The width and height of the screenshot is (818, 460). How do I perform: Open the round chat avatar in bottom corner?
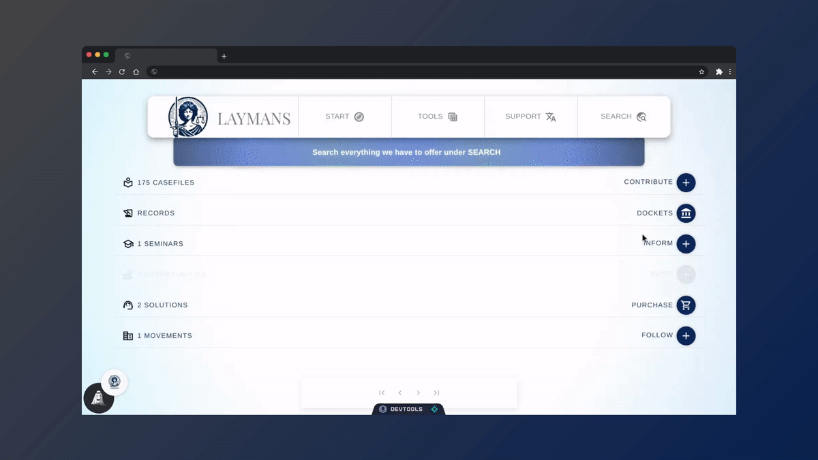point(99,399)
